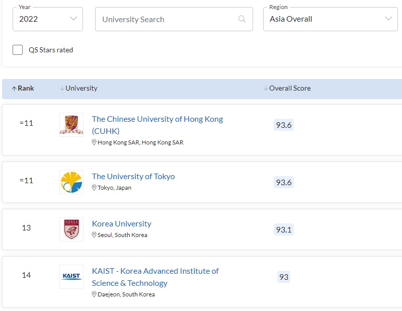The height and width of the screenshot is (311, 402).
Task: Click the =11 rank of the Tokyo row
Action: coord(26,181)
